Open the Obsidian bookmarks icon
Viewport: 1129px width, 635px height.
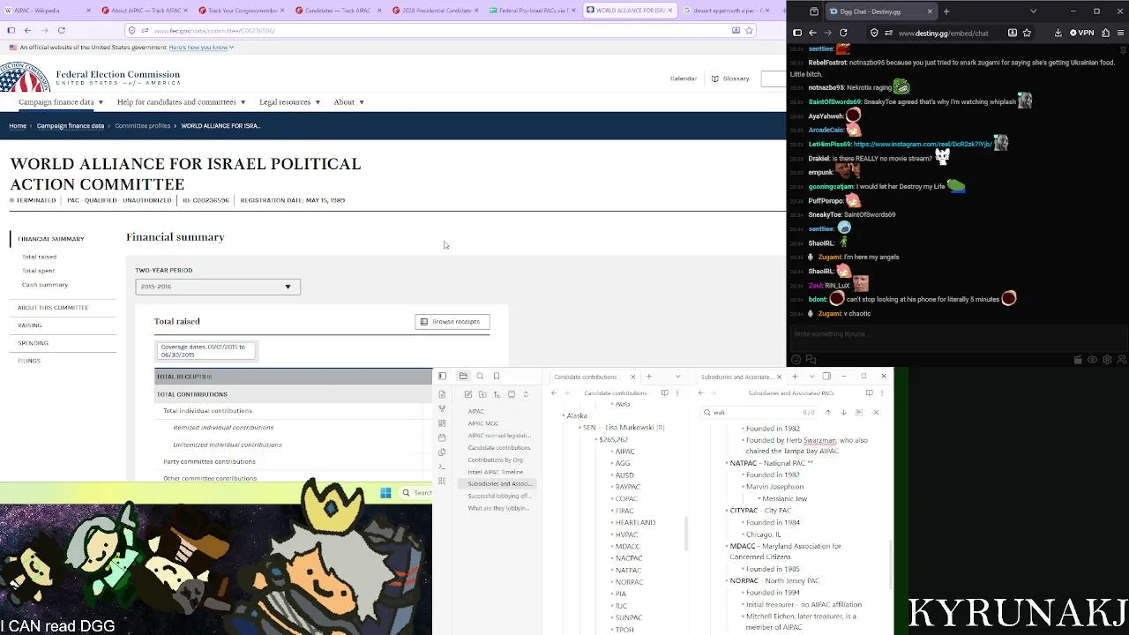coord(497,377)
